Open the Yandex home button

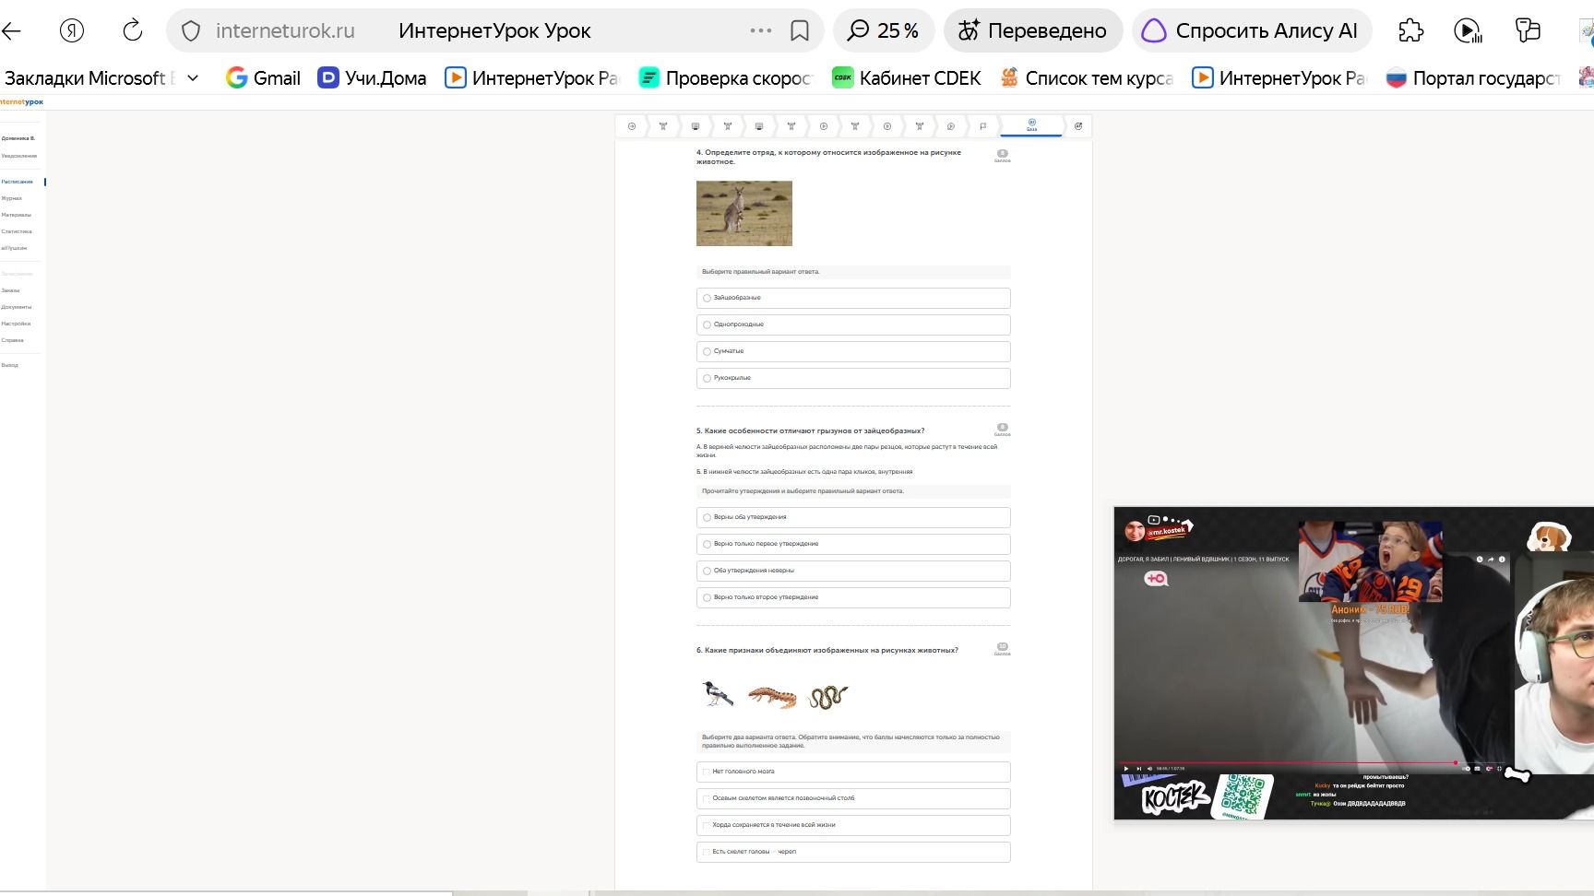[x=72, y=31]
